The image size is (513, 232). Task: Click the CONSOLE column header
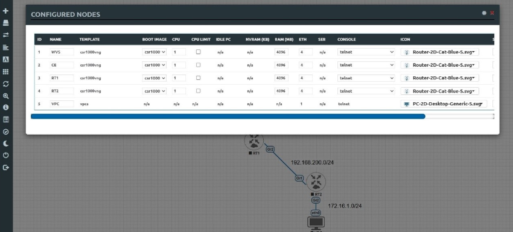(346, 40)
